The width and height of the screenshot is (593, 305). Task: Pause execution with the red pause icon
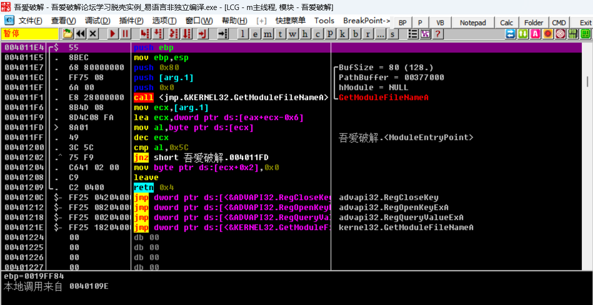tap(125, 33)
